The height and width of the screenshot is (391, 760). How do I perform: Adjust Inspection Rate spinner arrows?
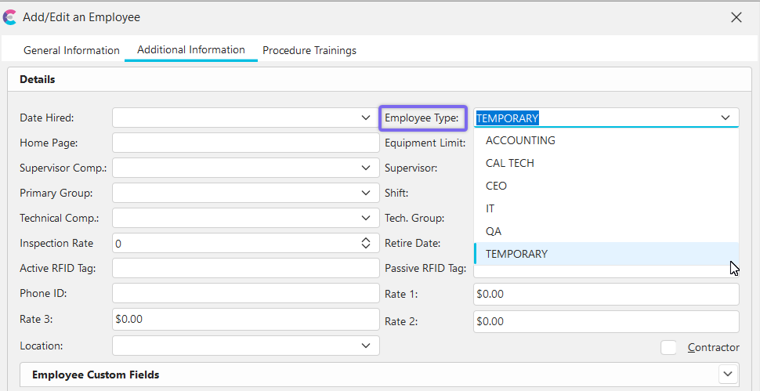366,244
